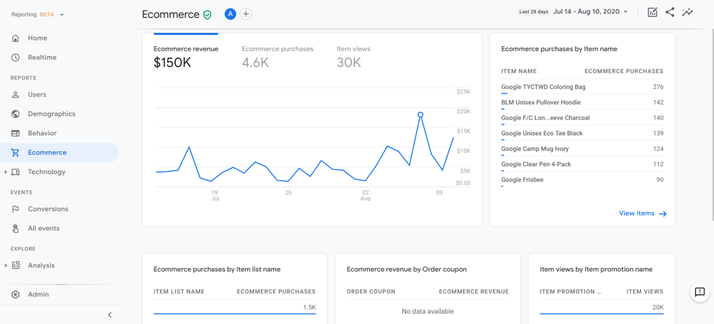The height and width of the screenshot is (324, 714).
Task: Click the Google Camp Mug Ivory row
Action: [582, 149]
